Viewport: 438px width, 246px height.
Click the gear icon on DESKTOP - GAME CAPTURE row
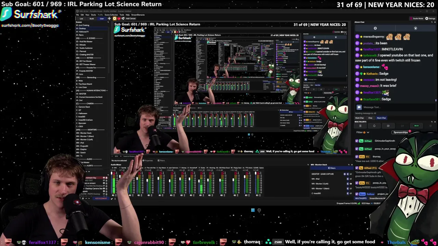[x=345, y=174]
